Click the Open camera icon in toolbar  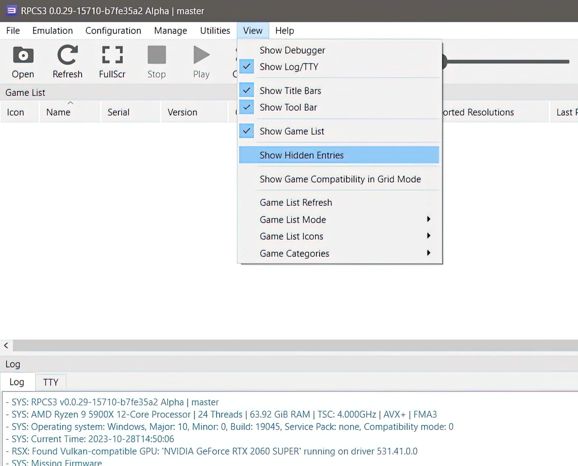23,56
